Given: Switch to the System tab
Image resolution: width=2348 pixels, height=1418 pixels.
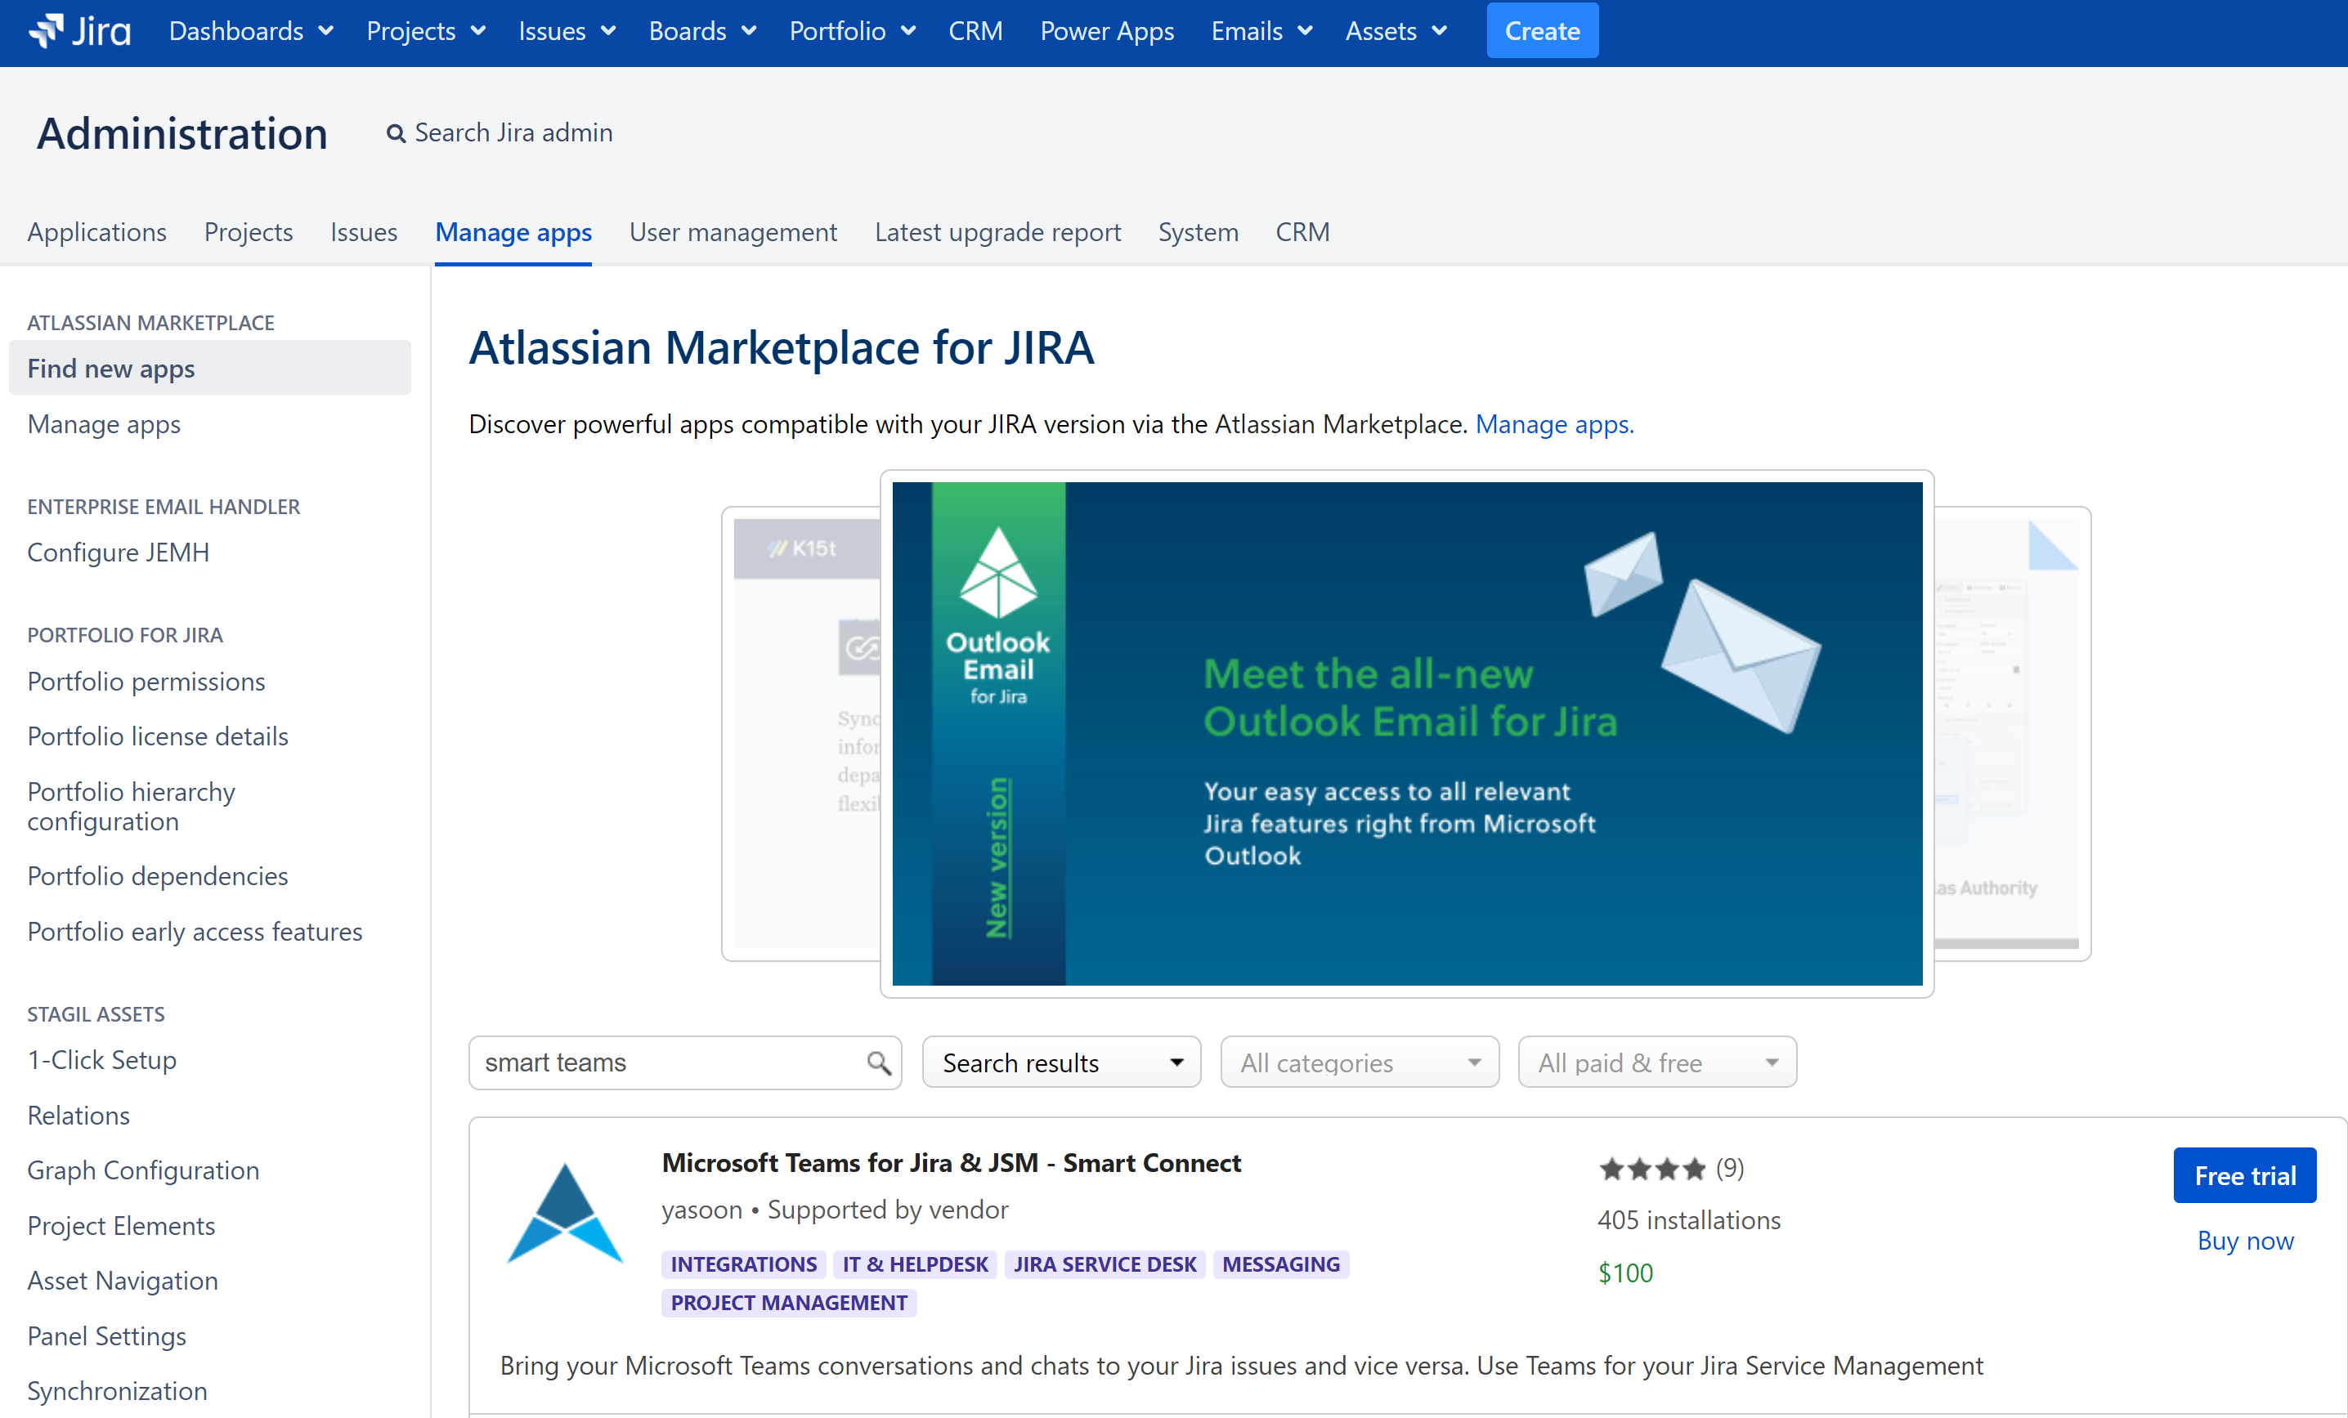Looking at the screenshot, I should (1197, 232).
